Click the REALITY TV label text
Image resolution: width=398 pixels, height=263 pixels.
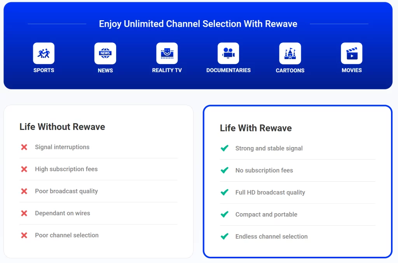click(x=167, y=70)
